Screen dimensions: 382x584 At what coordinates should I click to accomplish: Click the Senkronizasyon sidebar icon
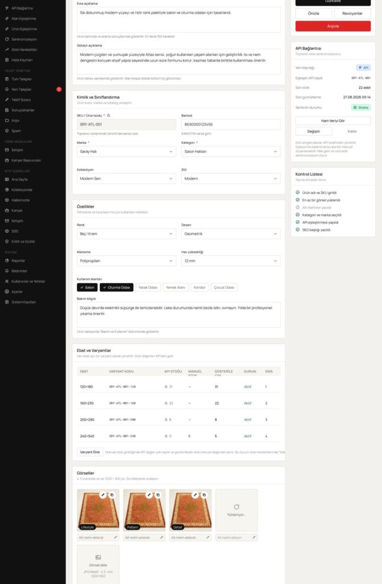click(x=7, y=39)
